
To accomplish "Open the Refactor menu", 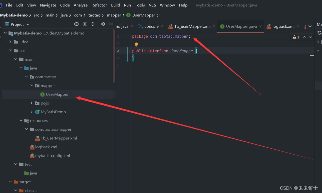I will click(x=99, y=5).
